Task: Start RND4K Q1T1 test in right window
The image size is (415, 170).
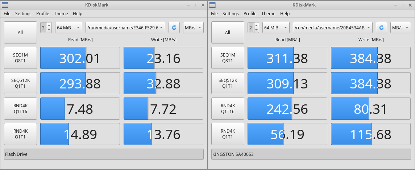Action: tap(228, 134)
